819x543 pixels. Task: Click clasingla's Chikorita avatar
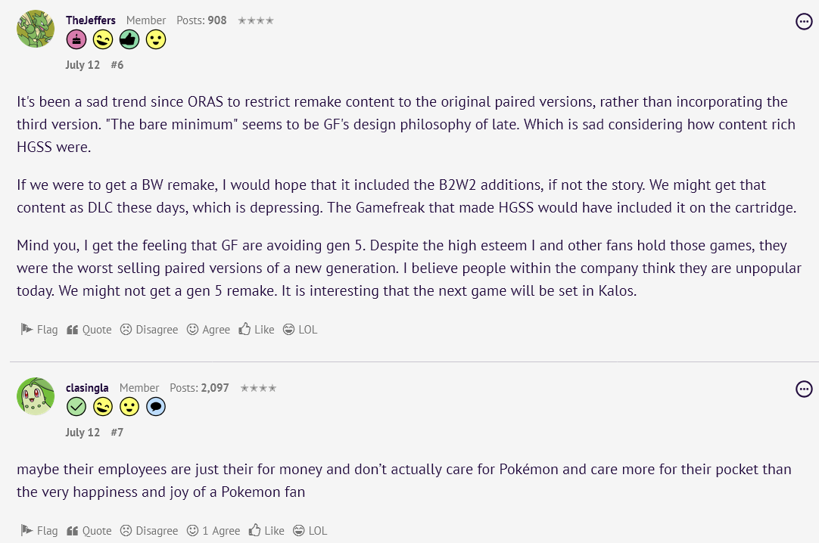pyautogui.click(x=36, y=396)
